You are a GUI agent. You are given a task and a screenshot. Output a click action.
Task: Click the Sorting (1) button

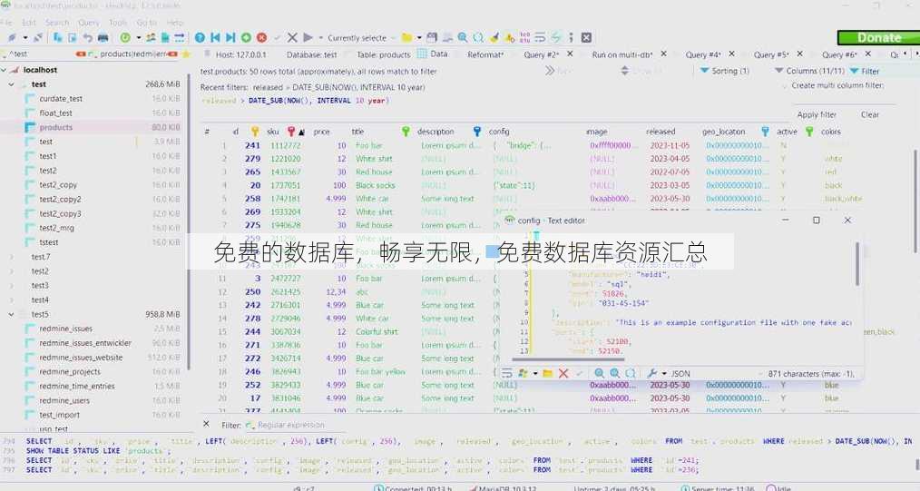click(x=725, y=71)
